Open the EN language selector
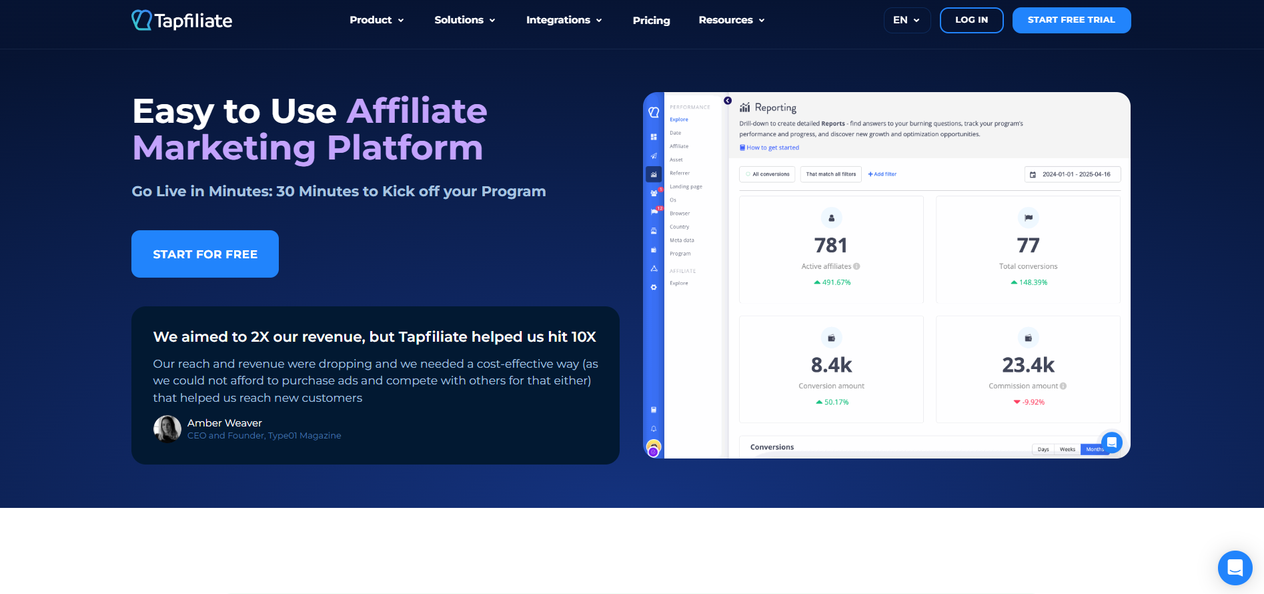 tap(906, 20)
